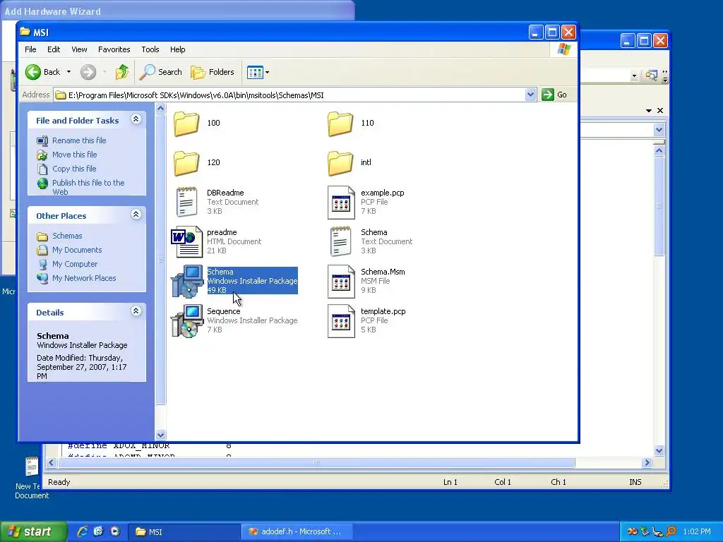The height and width of the screenshot is (542, 723).
Task: Select the Schema text document icon
Action: [x=340, y=241]
